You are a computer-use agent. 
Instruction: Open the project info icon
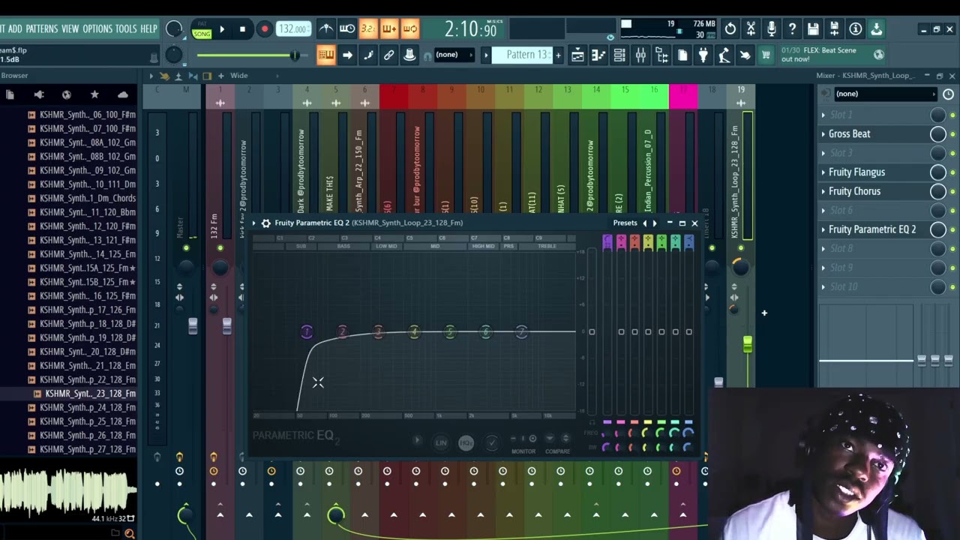[x=856, y=29]
